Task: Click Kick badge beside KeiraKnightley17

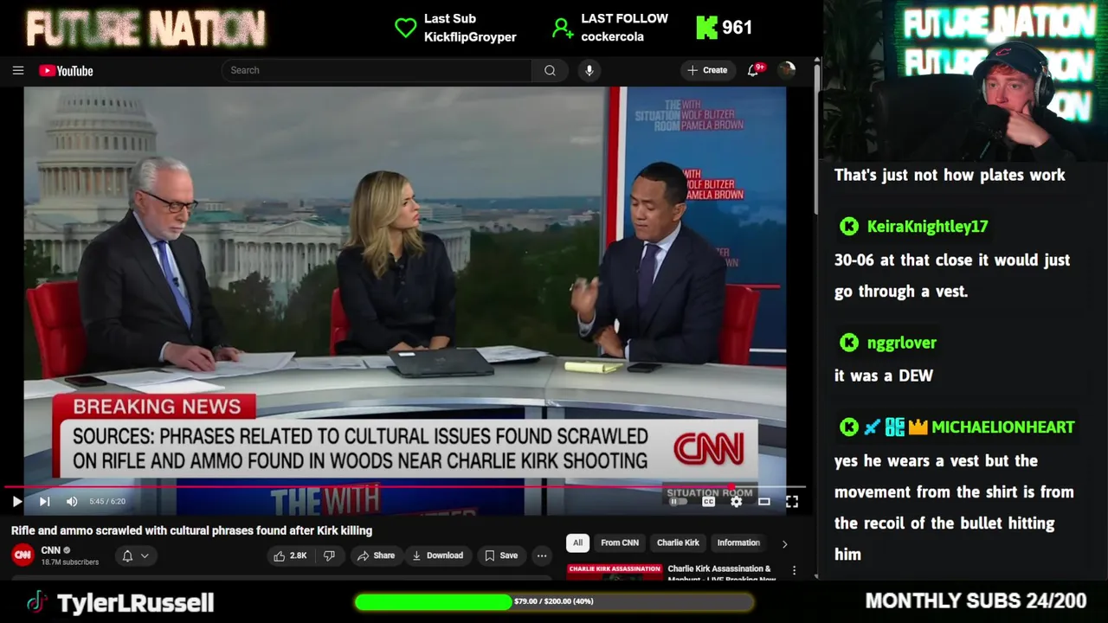Action: pos(849,227)
